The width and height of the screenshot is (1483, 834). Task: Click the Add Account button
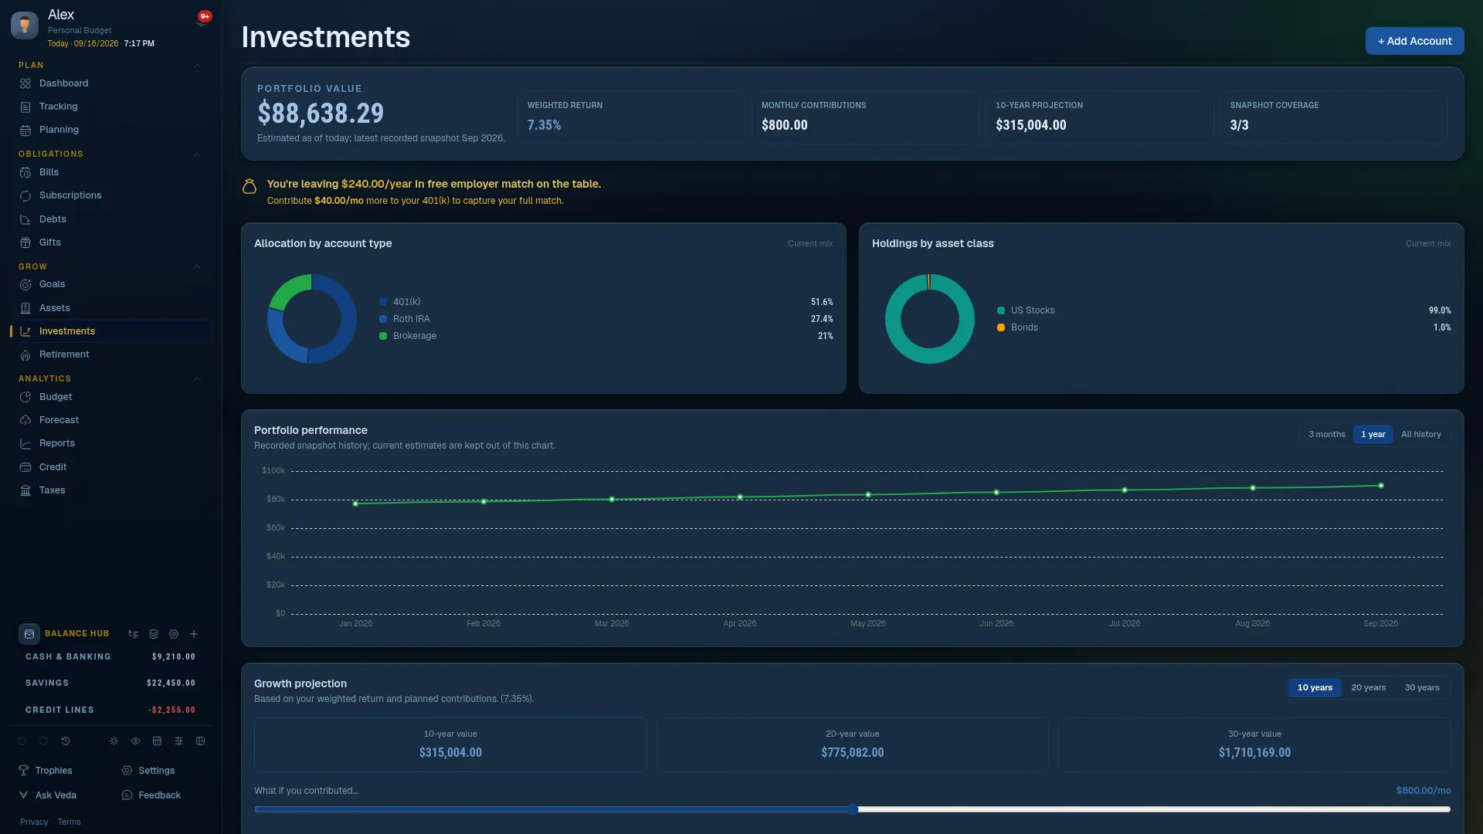[x=1414, y=41]
